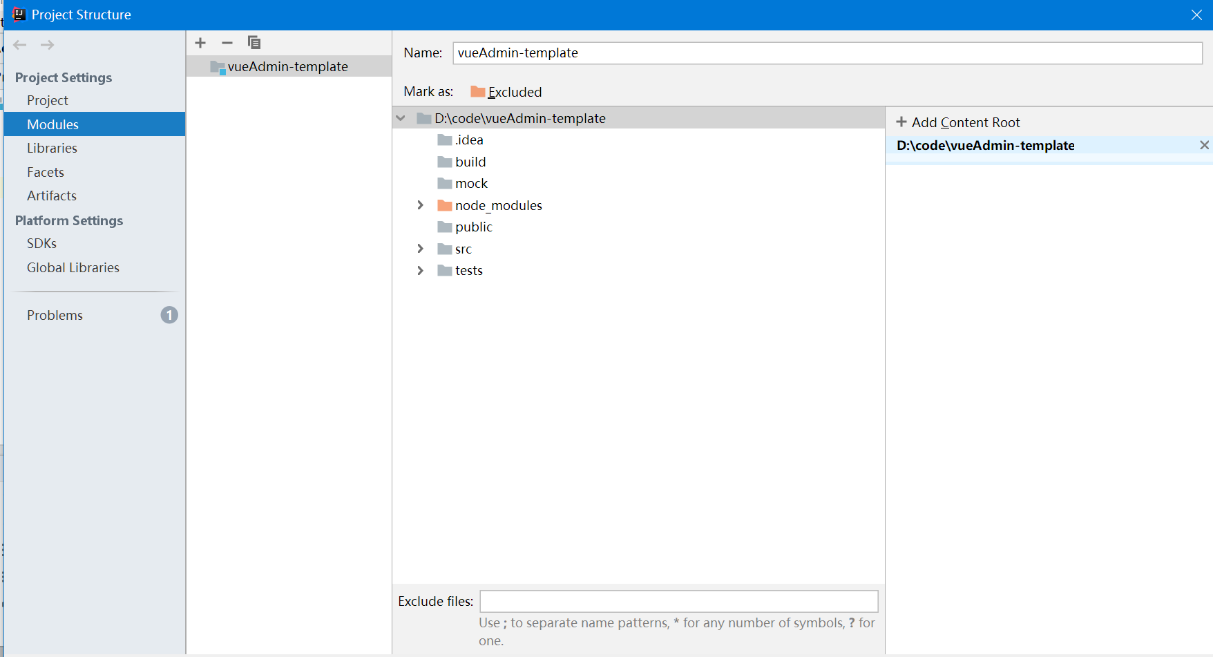Viewport: 1213px width, 657px height.
Task: Expand the tests folder
Action: [x=420, y=270]
